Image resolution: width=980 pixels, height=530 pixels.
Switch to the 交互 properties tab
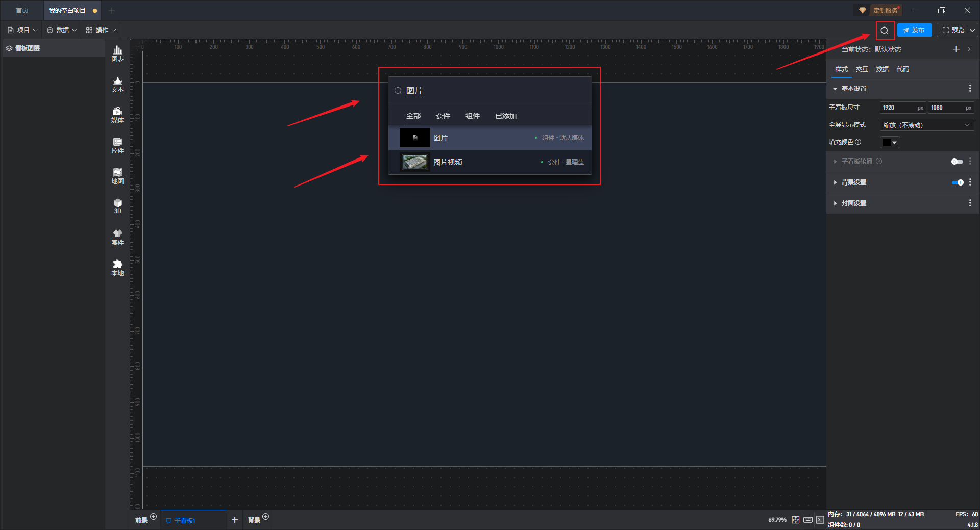[x=862, y=69]
